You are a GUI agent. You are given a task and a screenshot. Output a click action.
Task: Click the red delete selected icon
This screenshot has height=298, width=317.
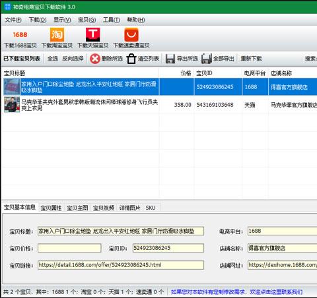tap(95, 59)
